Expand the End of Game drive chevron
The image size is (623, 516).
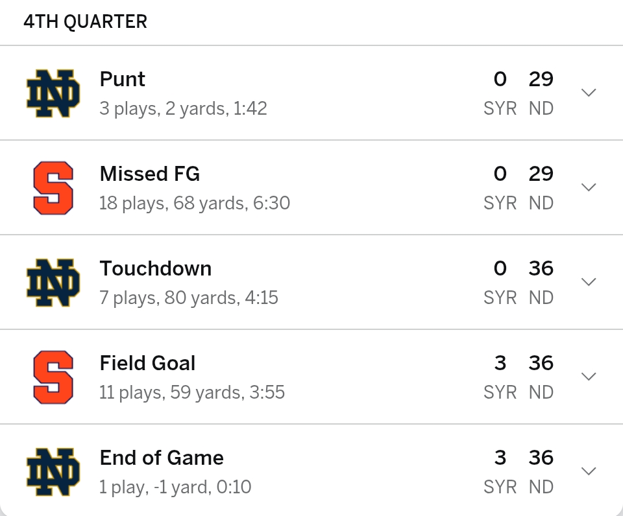(x=589, y=471)
